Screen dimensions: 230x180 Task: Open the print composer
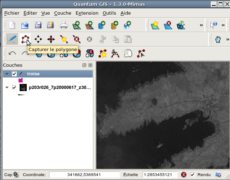64,25
